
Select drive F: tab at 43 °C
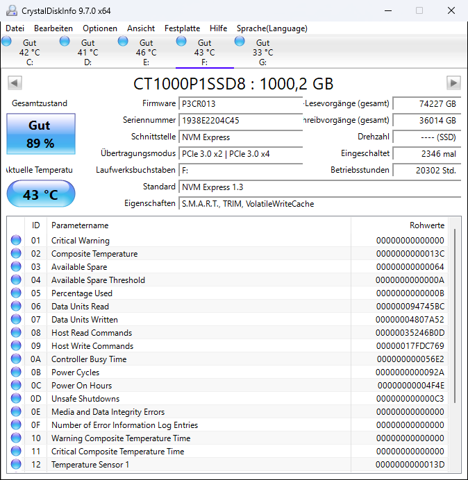(204, 52)
